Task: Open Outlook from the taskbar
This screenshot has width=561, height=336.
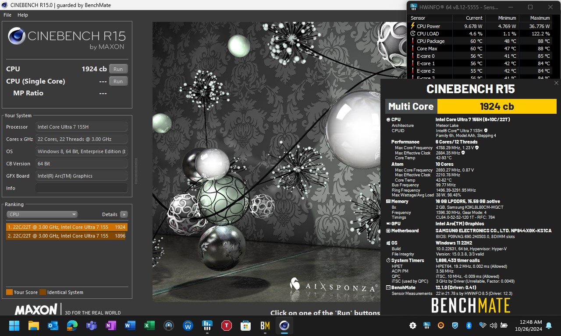Action: point(53,325)
